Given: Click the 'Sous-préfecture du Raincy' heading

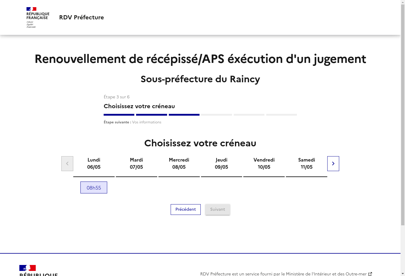Looking at the screenshot, I should point(200,79).
